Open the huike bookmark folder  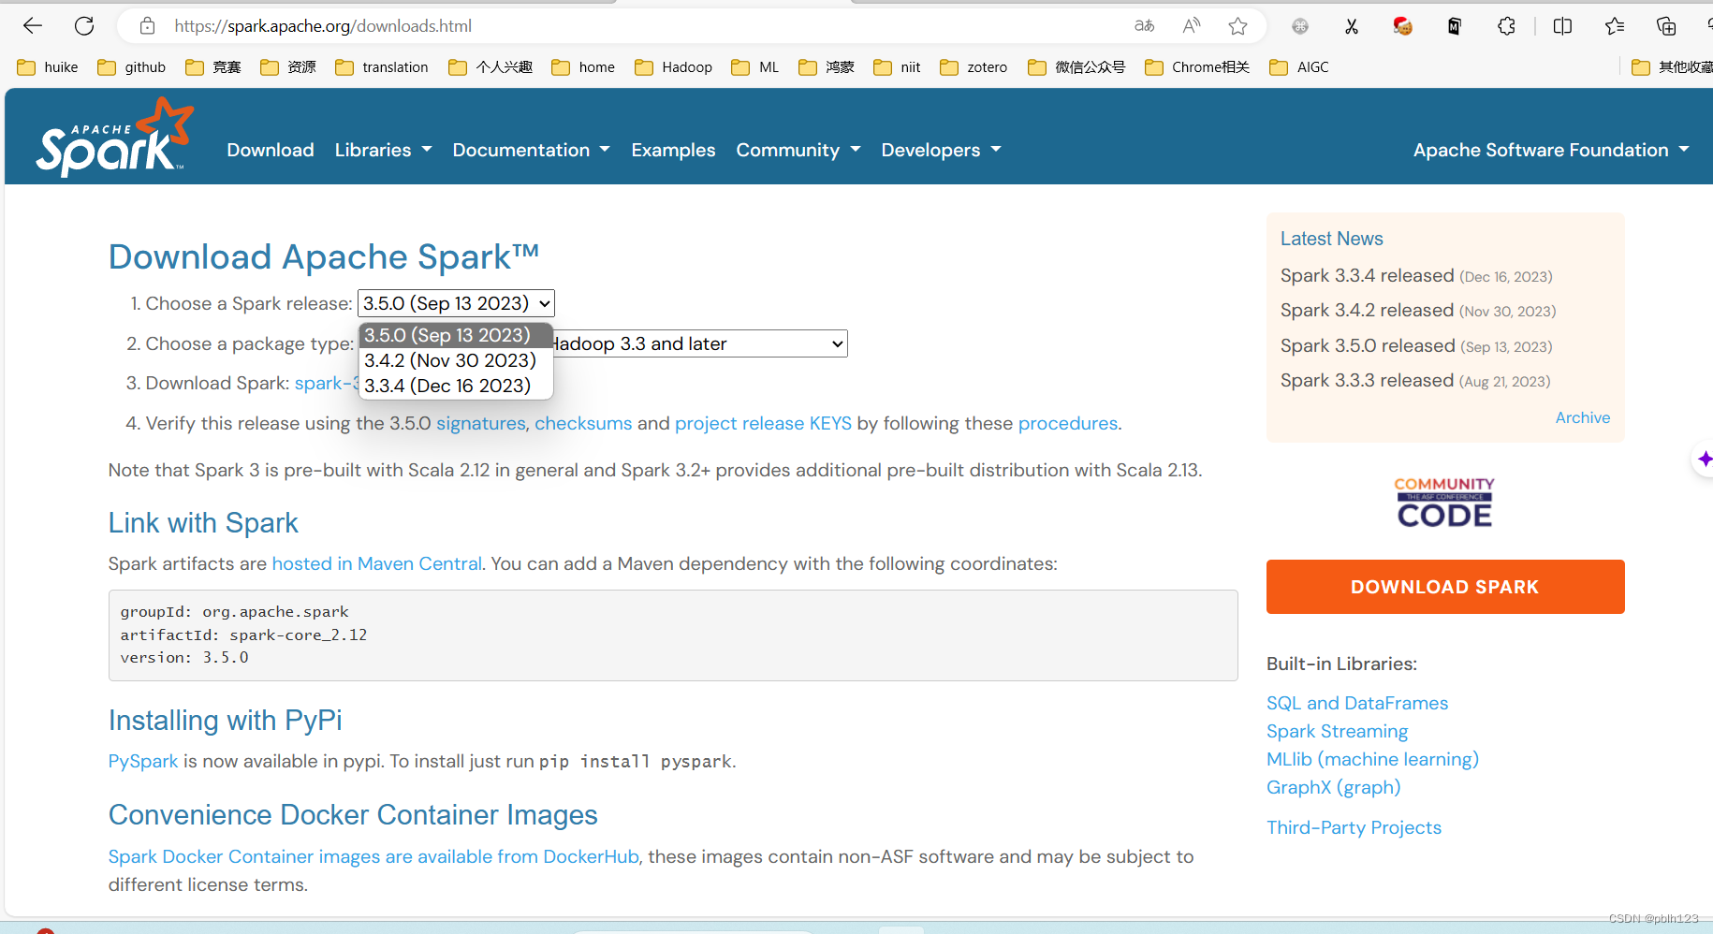pyautogui.click(x=48, y=67)
